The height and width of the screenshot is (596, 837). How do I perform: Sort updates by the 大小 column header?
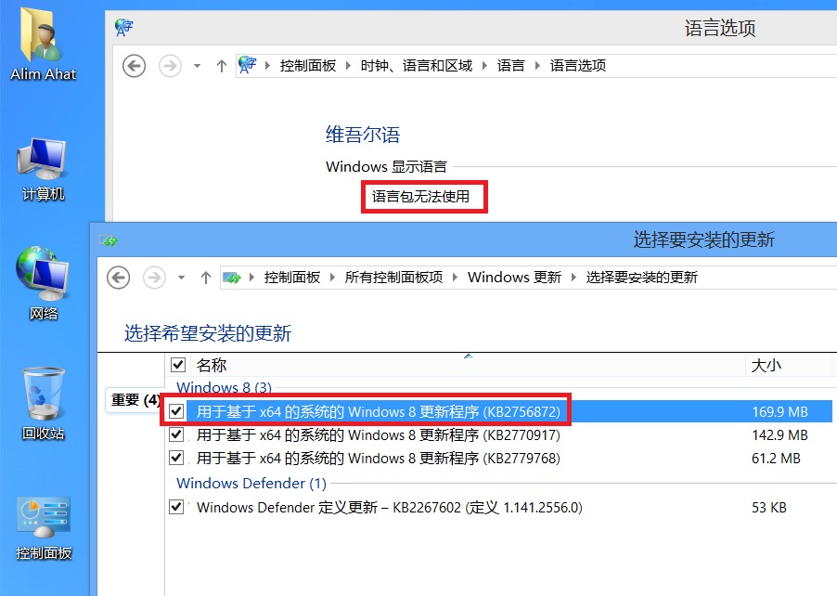click(766, 365)
